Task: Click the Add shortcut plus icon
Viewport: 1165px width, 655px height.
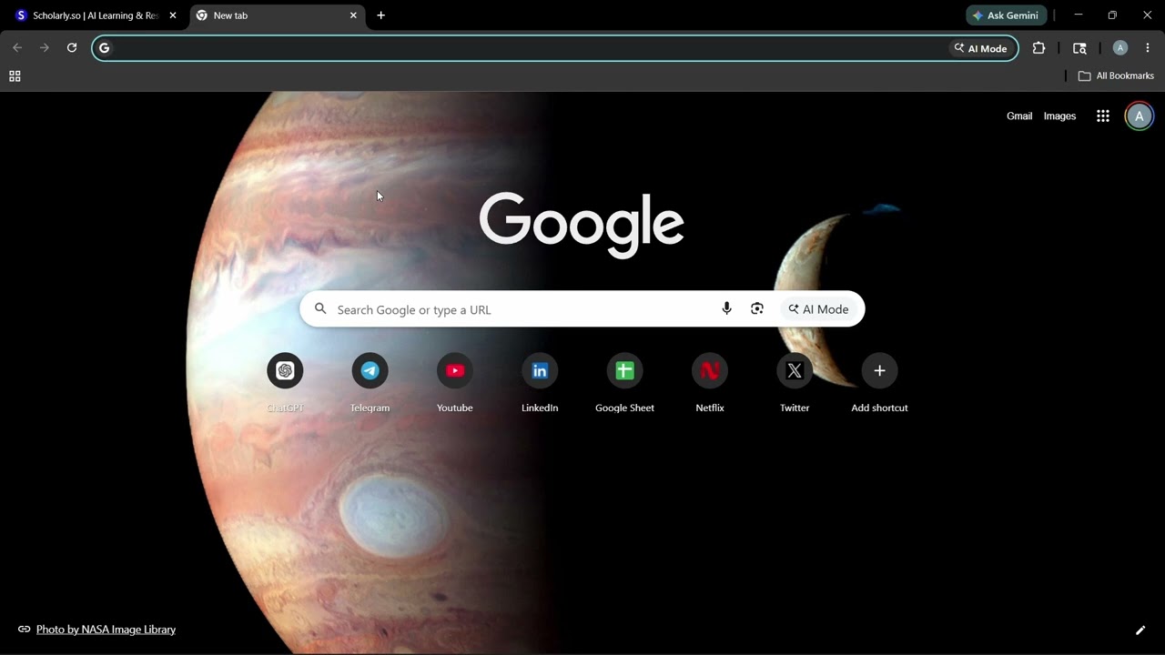Action: tap(879, 370)
